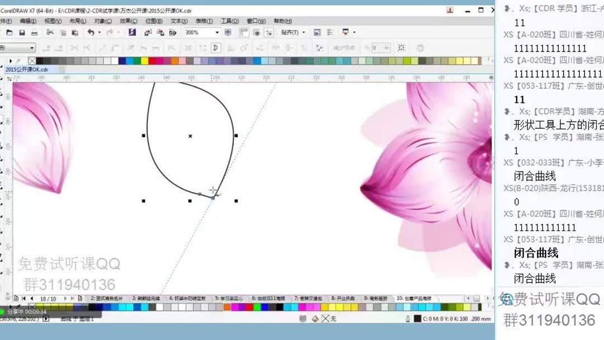Click the Save icon on the standard toolbar
Image resolution: width=604 pixels, height=340 pixels.
pyautogui.click(x=22, y=32)
